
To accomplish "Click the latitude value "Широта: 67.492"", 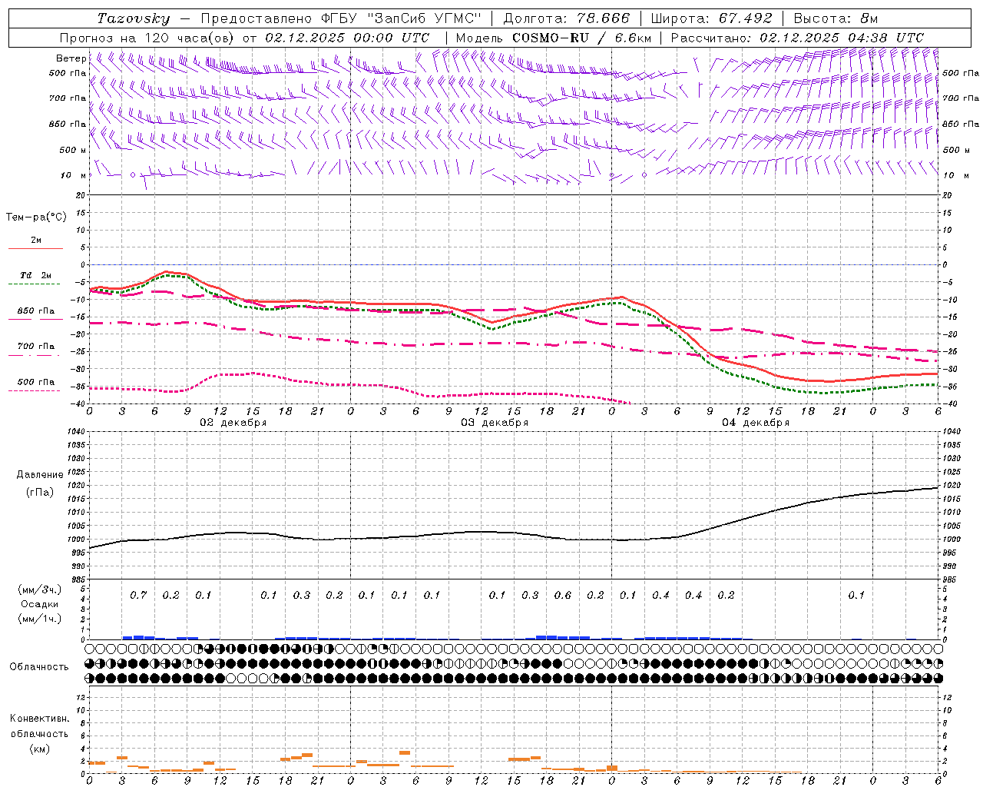I will (x=712, y=18).
